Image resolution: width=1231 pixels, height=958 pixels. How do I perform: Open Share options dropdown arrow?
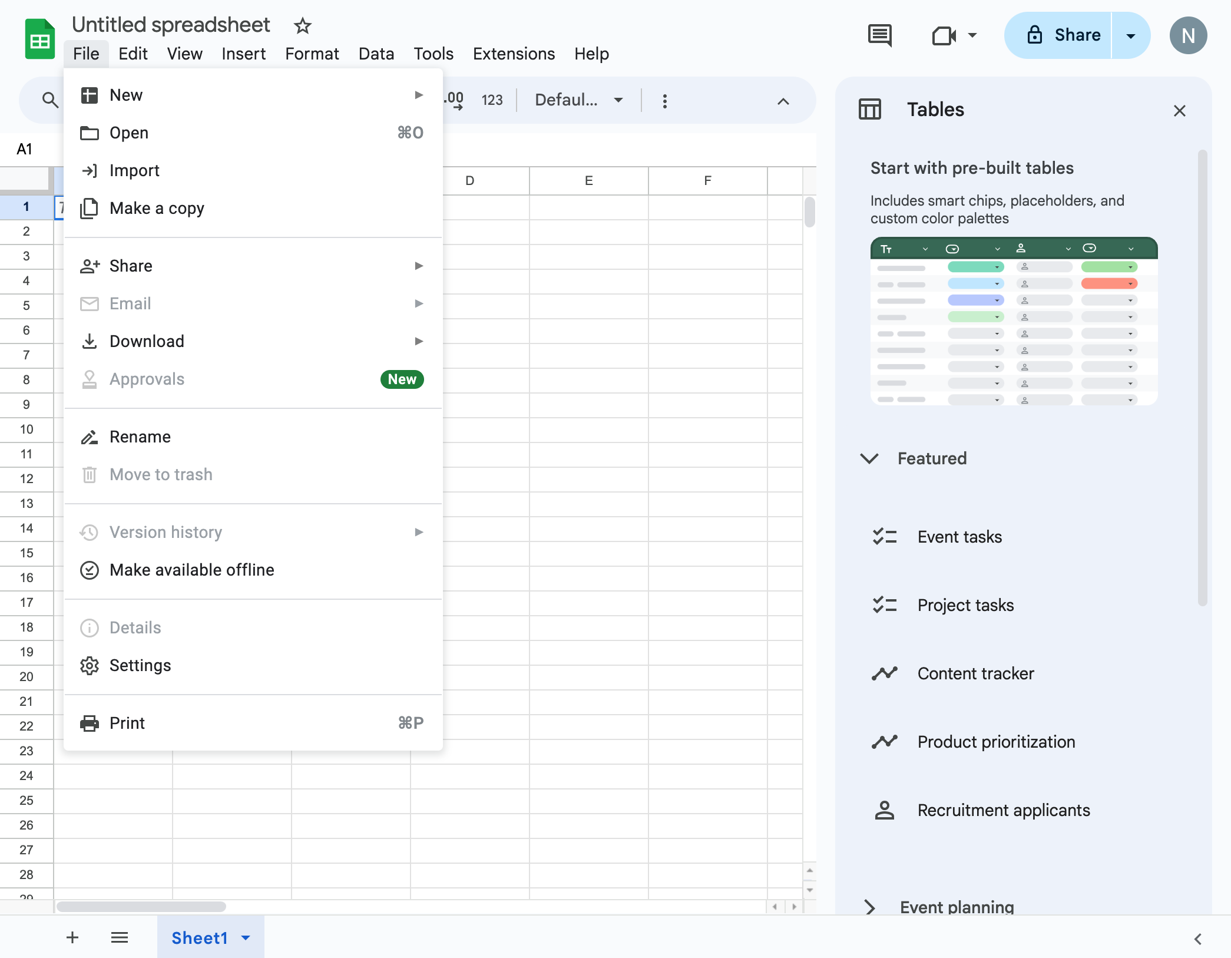(x=1131, y=35)
